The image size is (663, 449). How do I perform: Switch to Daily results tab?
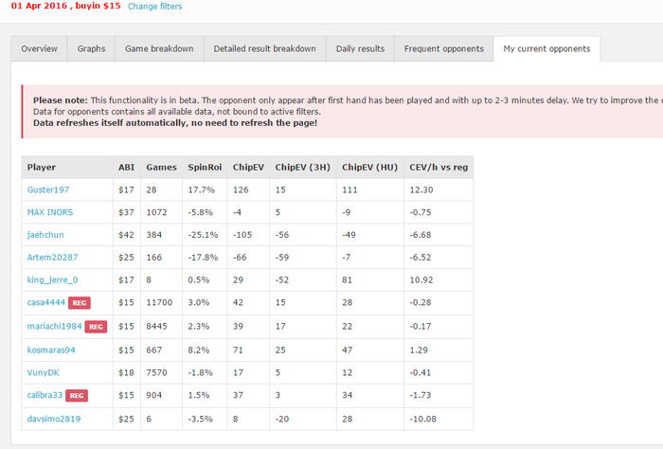360,48
